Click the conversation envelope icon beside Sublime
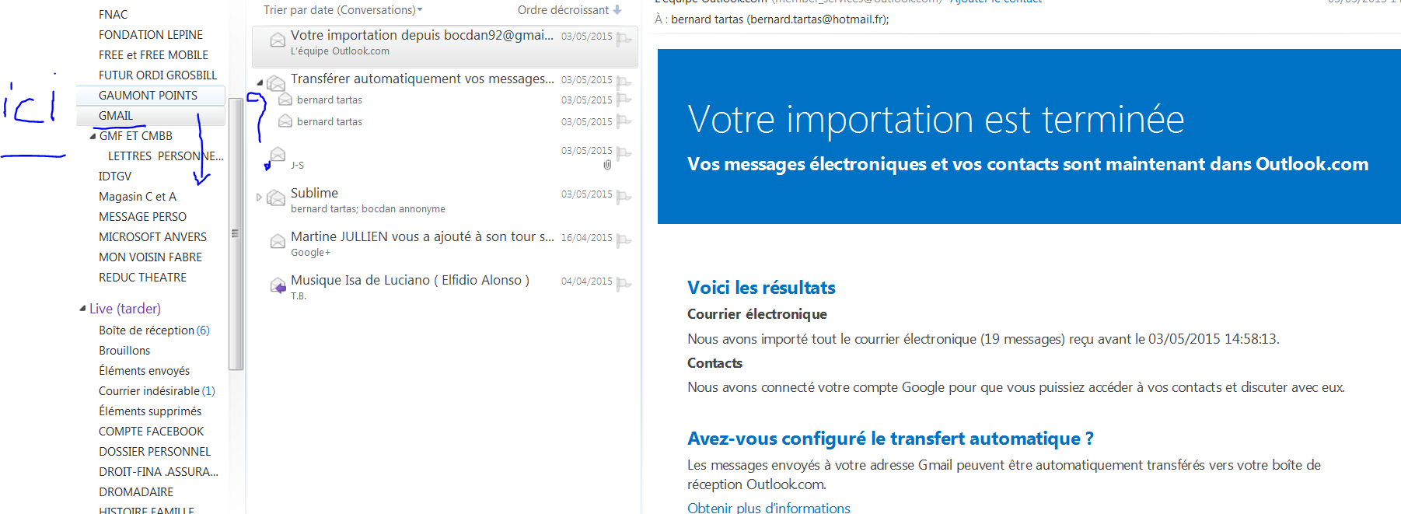 click(x=275, y=198)
